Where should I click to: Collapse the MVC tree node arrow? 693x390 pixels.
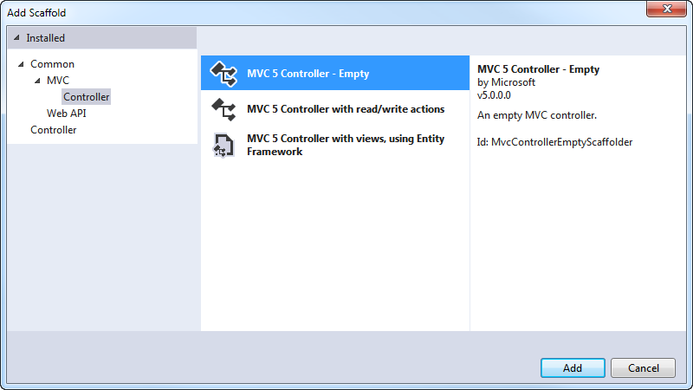(x=37, y=81)
